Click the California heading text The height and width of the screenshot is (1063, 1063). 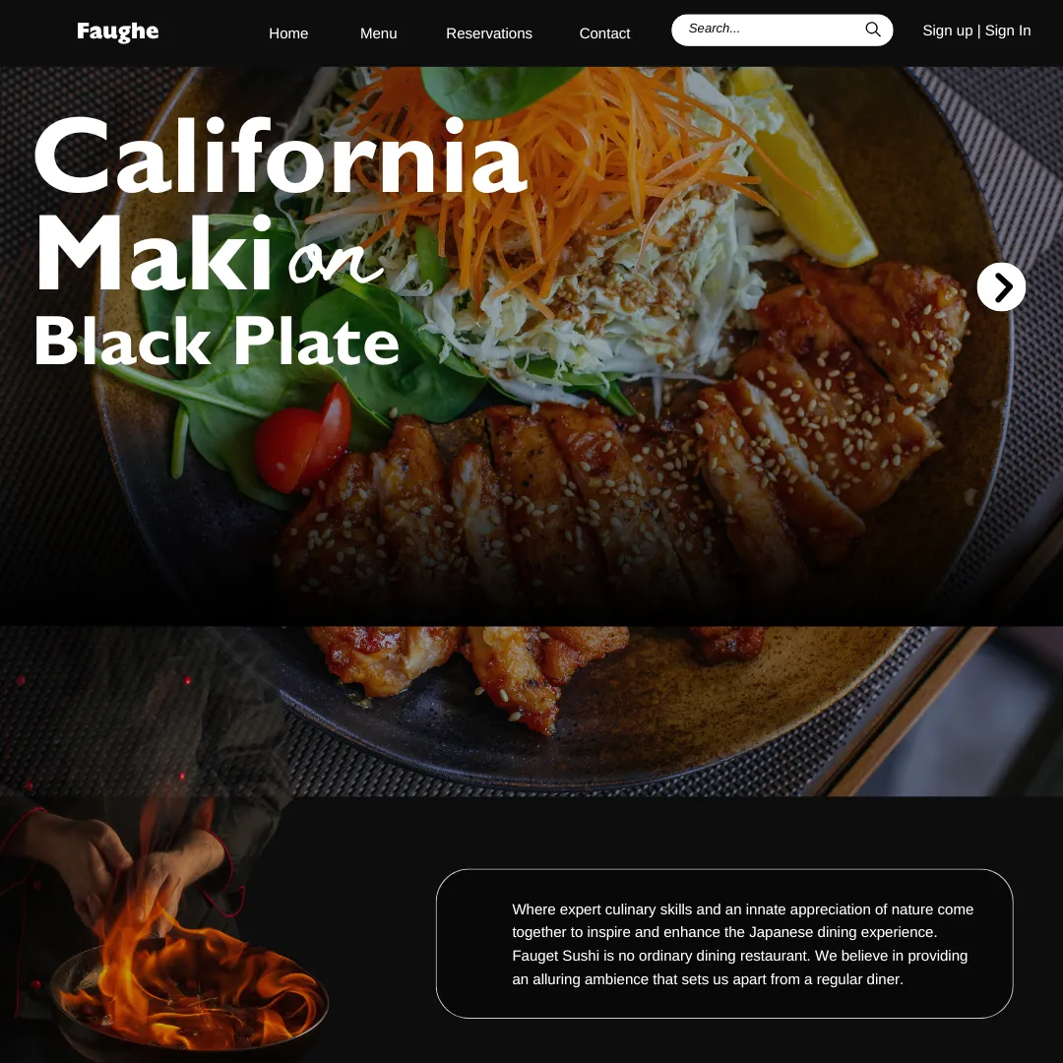(x=280, y=156)
